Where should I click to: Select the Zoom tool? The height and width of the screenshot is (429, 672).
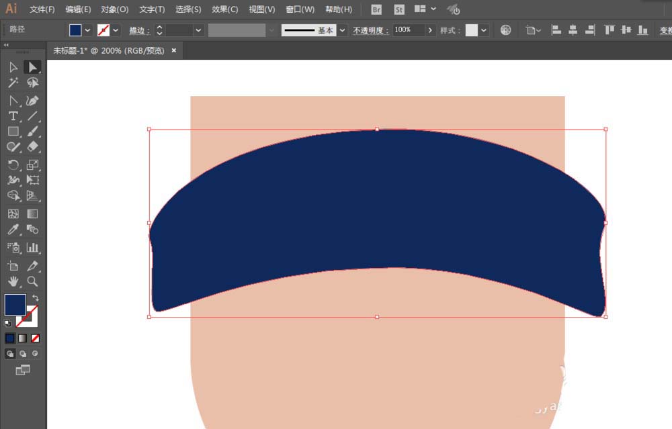[x=32, y=281]
